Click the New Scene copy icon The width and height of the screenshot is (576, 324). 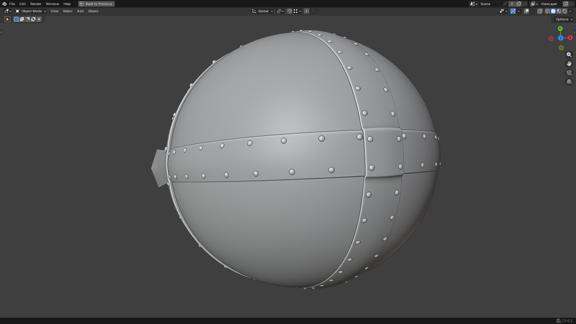point(519,4)
